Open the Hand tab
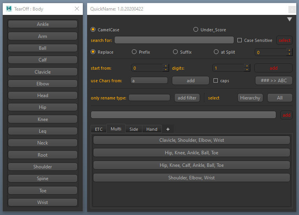The image size is (299, 215). pos(152,129)
